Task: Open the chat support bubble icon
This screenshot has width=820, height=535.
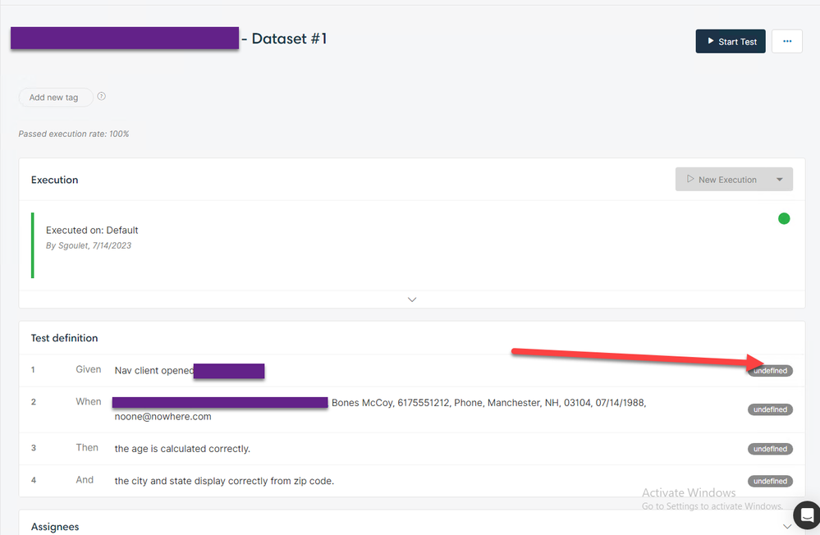Action: click(806, 515)
